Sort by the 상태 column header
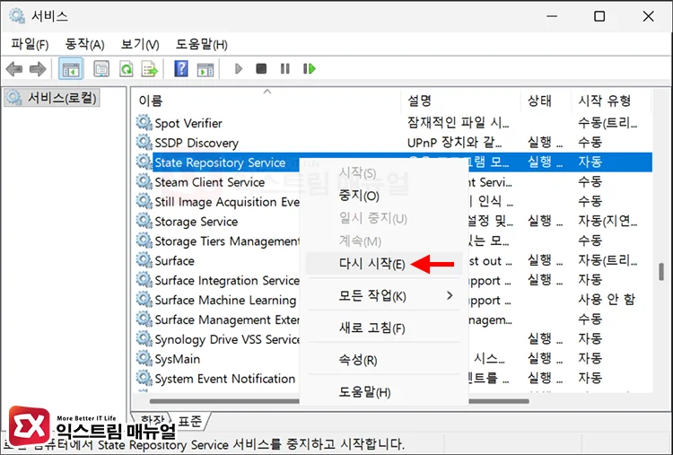This screenshot has height=455, width=673. click(x=546, y=101)
